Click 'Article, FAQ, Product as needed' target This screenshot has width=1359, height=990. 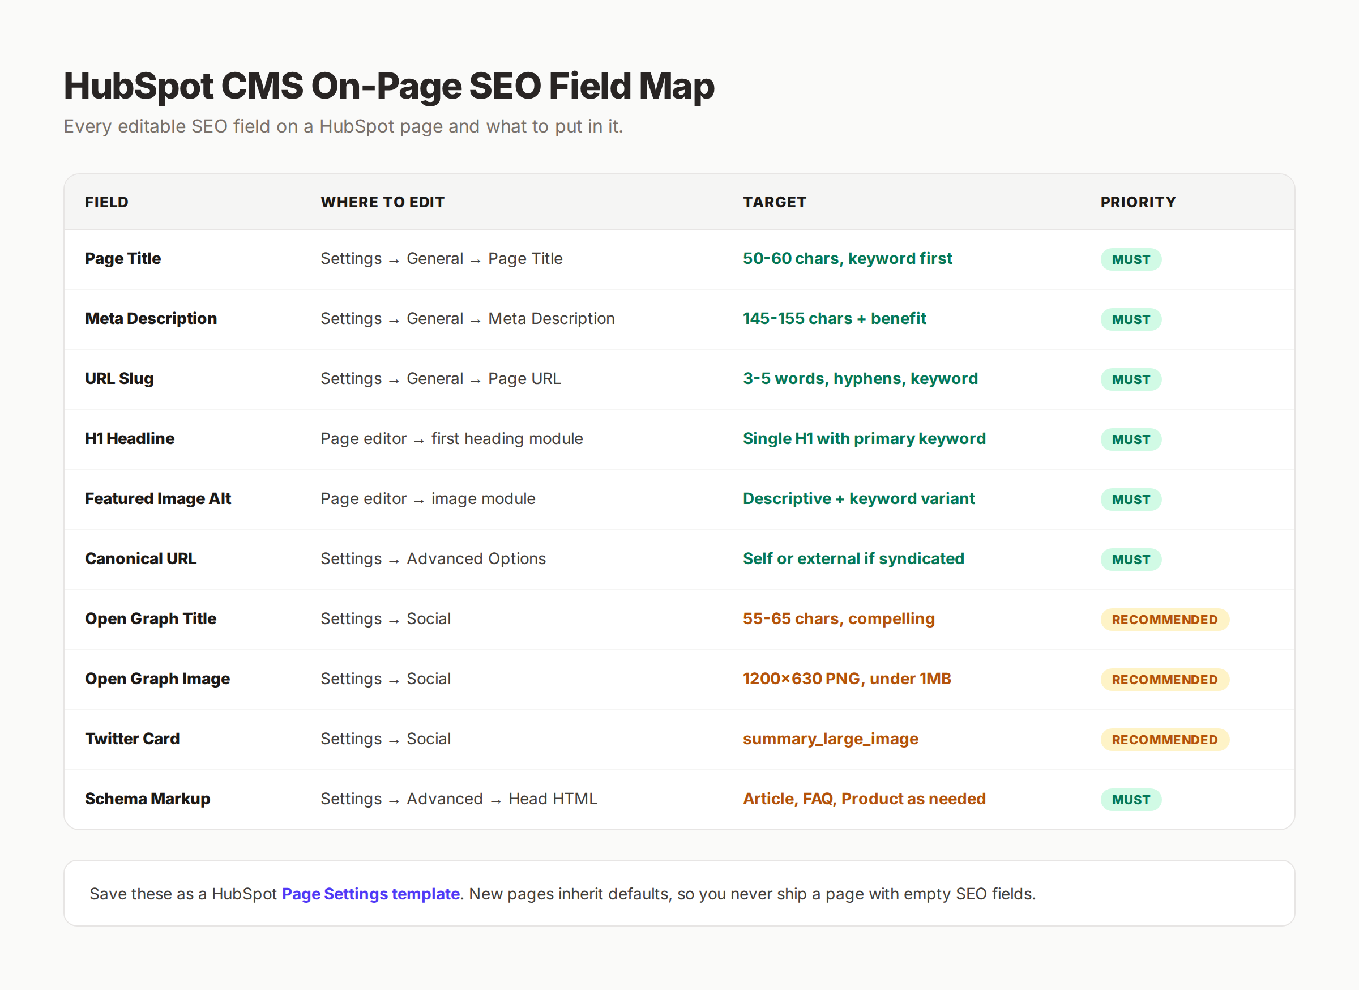[864, 798]
